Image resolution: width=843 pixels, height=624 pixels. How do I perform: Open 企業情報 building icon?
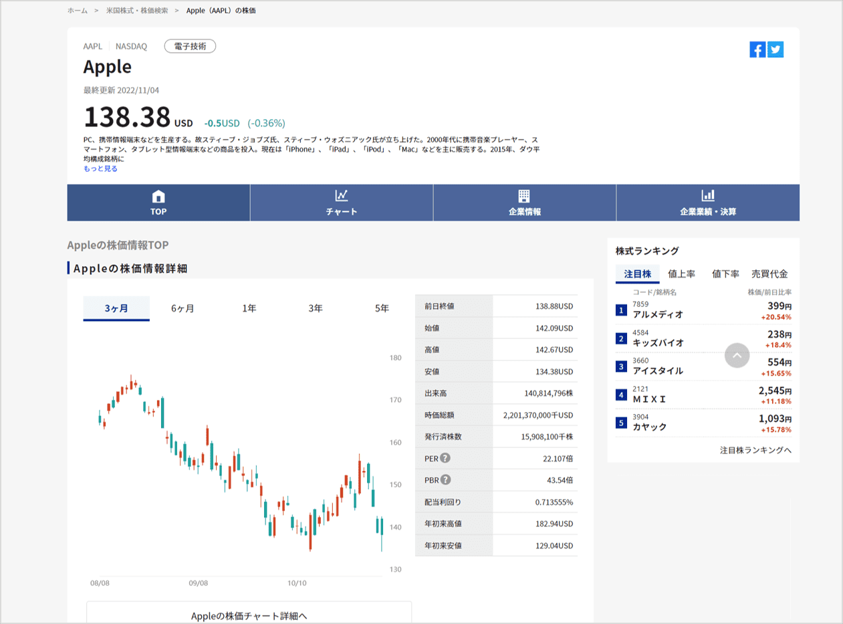[524, 195]
